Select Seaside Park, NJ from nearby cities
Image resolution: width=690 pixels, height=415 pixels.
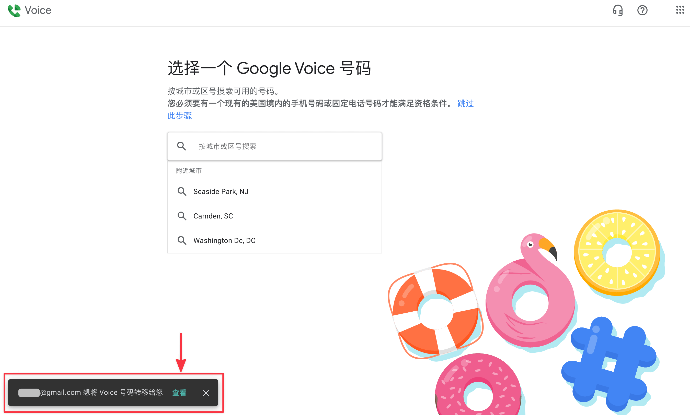point(275,192)
